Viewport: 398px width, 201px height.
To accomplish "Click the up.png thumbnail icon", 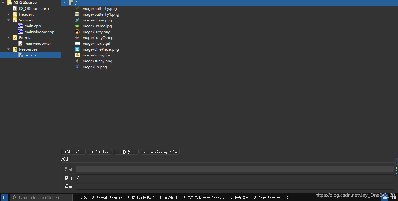I will [x=77, y=67].
